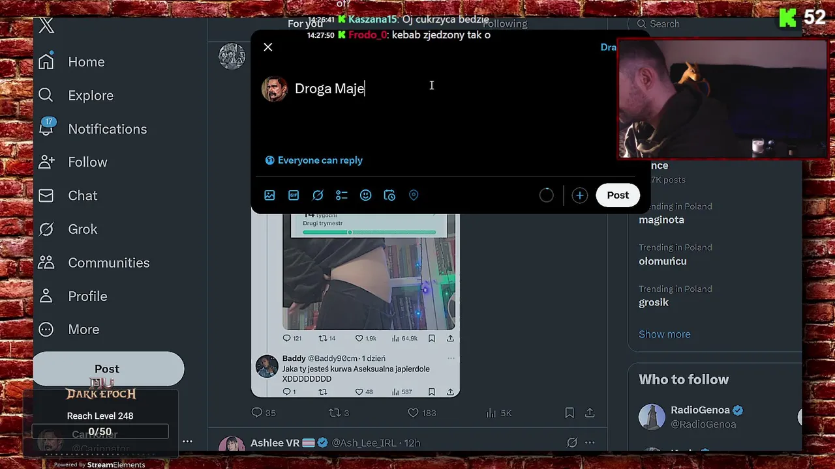Viewport: 835px width, 469px height.
Task: Repost the post with 3 reposts
Action: [x=339, y=412]
